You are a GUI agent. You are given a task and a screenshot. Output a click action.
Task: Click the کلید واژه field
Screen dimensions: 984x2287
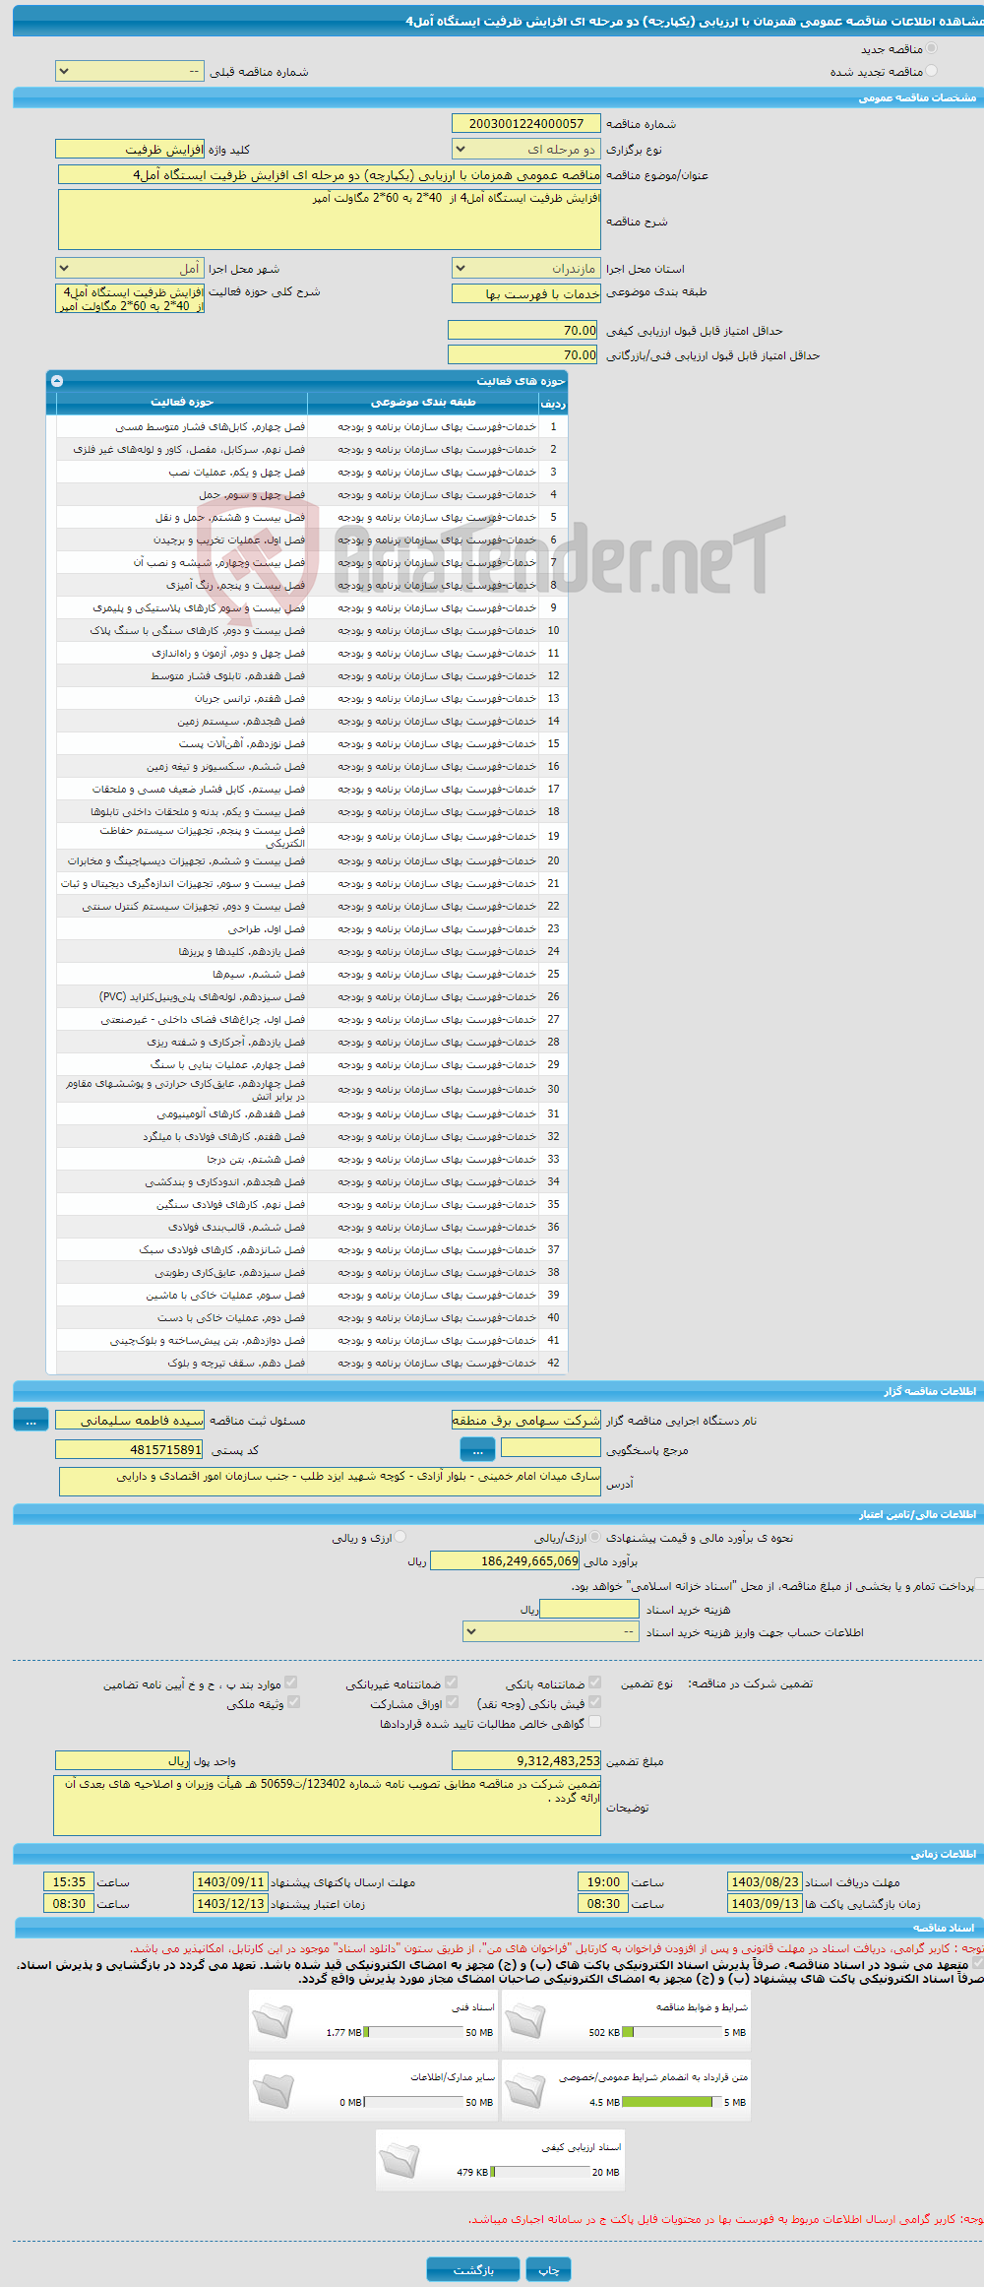(x=130, y=149)
